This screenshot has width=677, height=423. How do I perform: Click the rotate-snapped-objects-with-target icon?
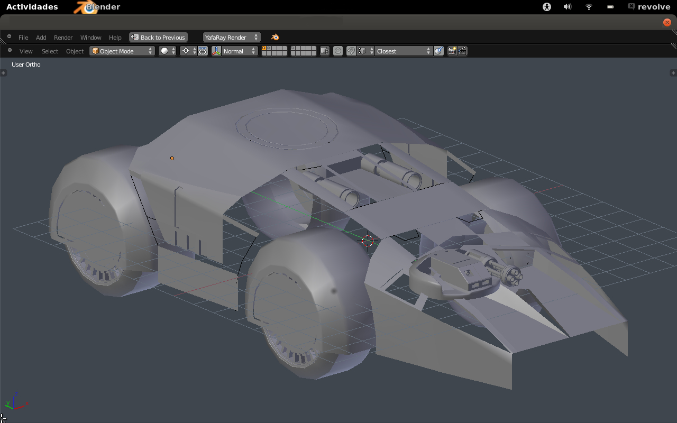(x=438, y=51)
